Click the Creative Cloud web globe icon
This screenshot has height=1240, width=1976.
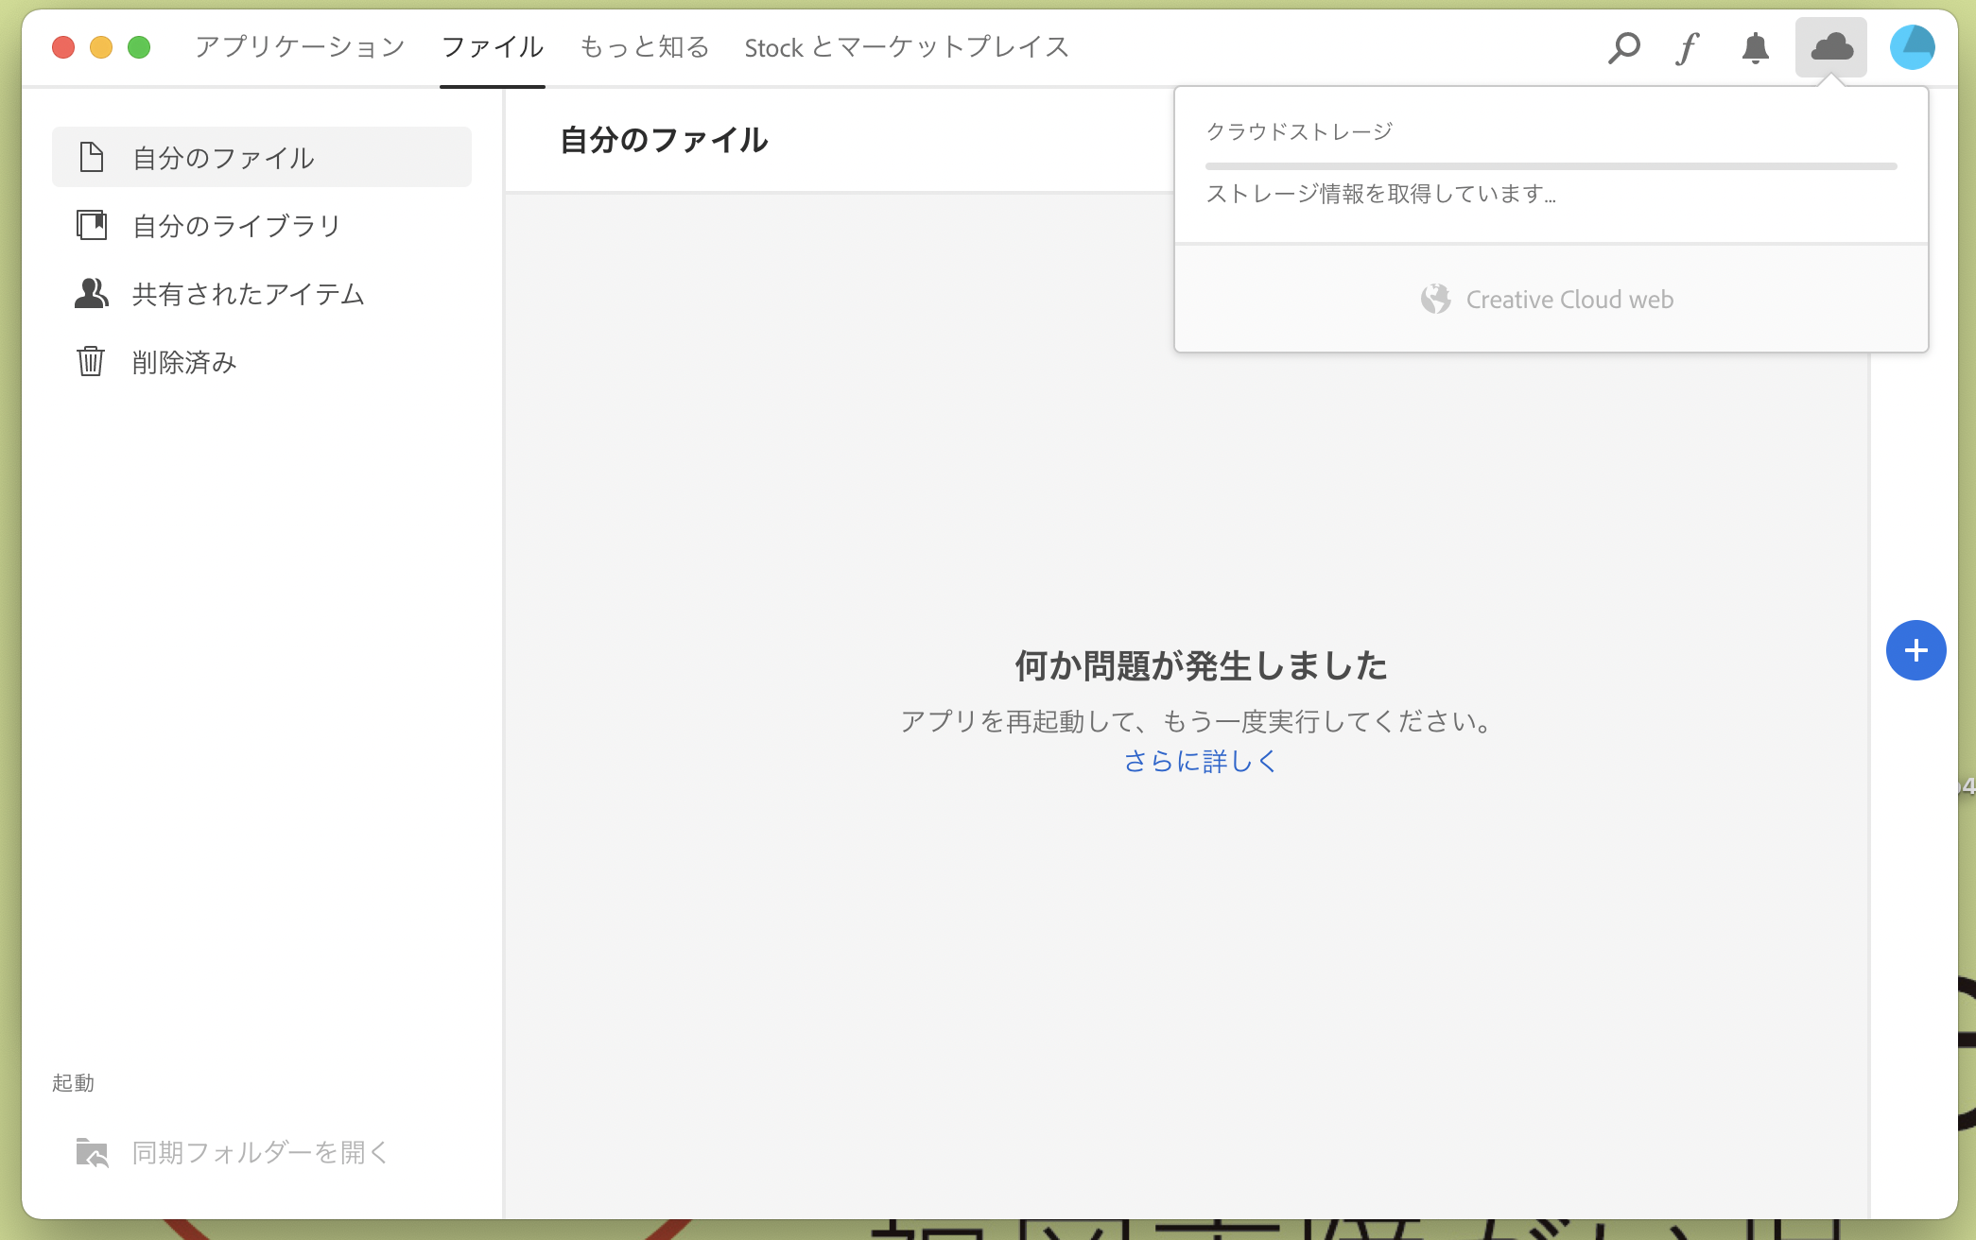[x=1435, y=300]
